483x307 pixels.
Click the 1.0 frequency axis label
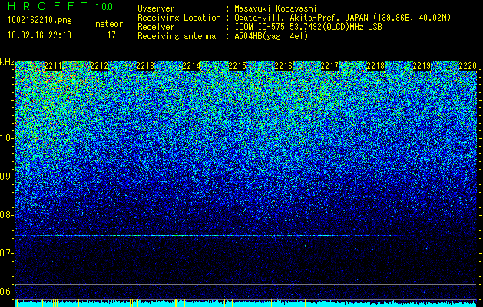click(6, 138)
